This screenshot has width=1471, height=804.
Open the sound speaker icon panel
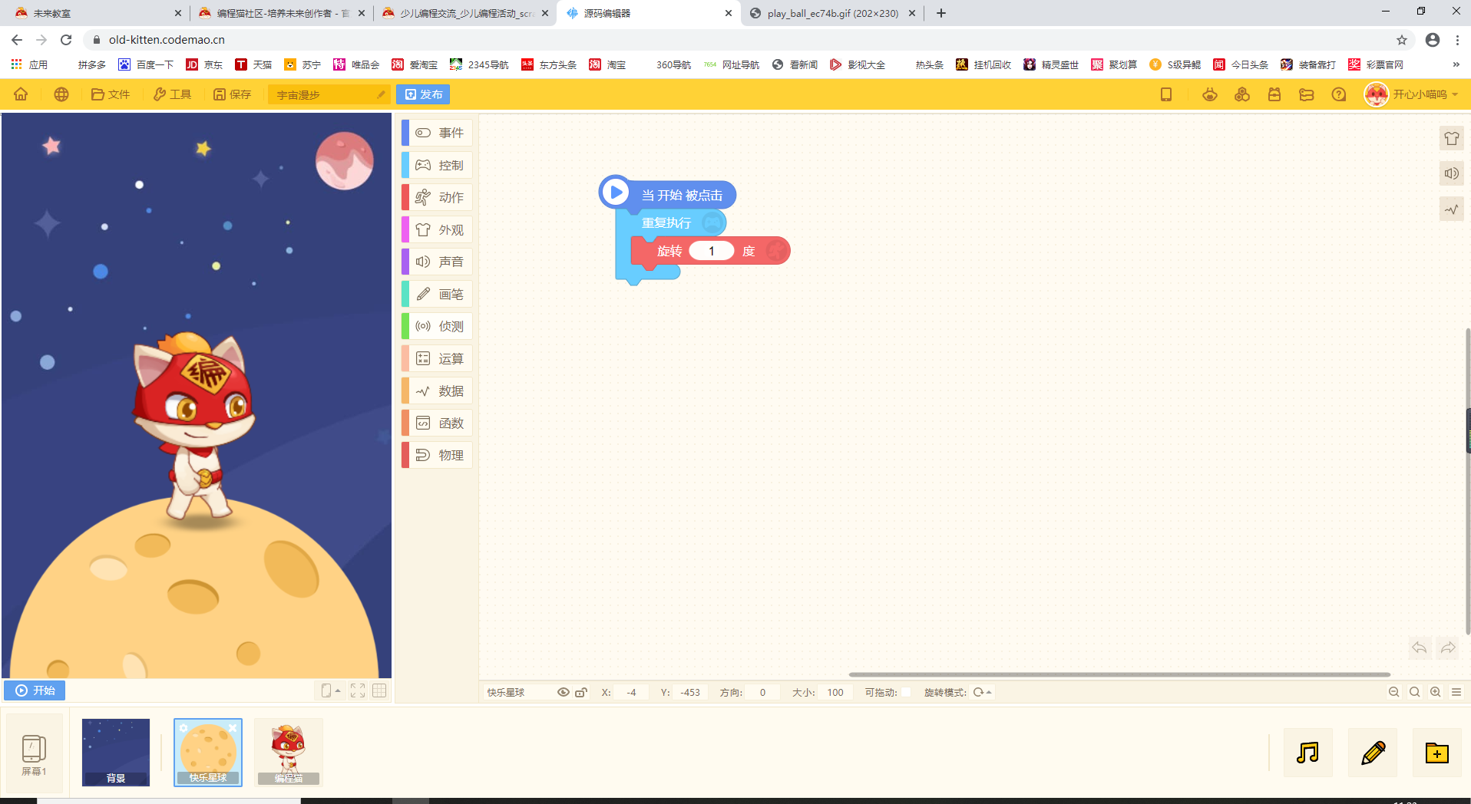click(1451, 173)
